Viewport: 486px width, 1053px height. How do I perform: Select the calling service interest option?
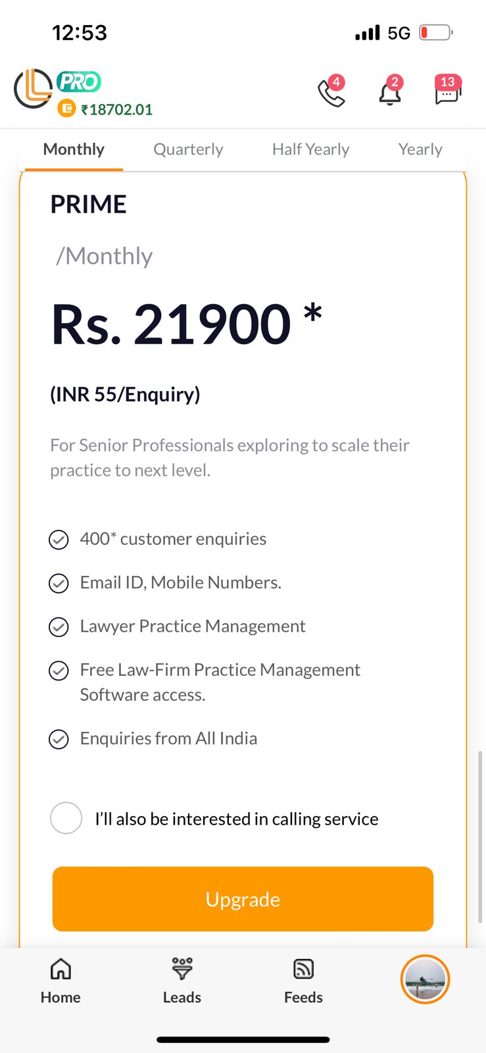66,818
